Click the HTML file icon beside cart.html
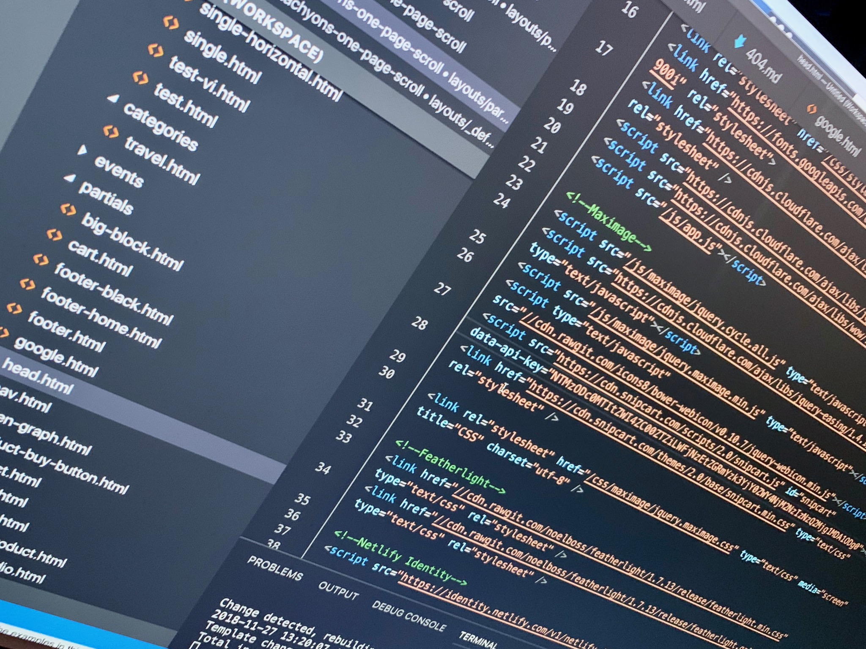 tap(54, 235)
